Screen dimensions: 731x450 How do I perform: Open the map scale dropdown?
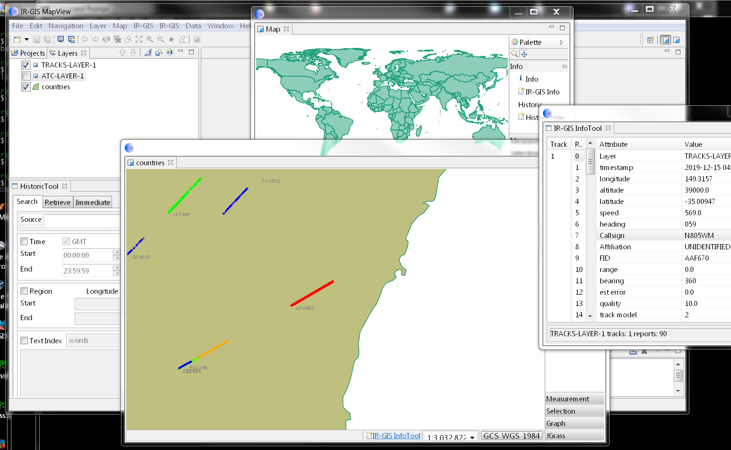pyautogui.click(x=472, y=438)
